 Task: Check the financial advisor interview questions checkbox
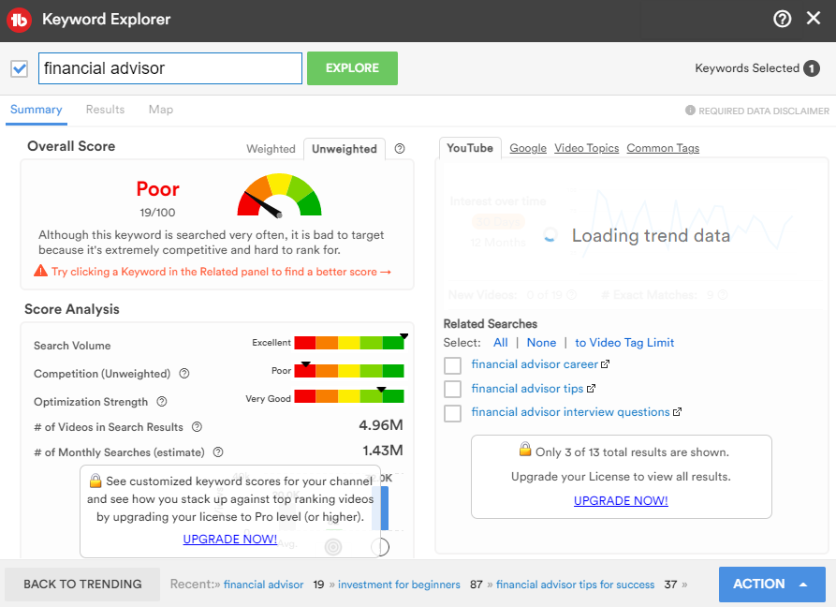pyautogui.click(x=453, y=412)
